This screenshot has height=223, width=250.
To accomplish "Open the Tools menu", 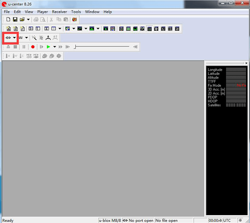I will coord(76,12).
